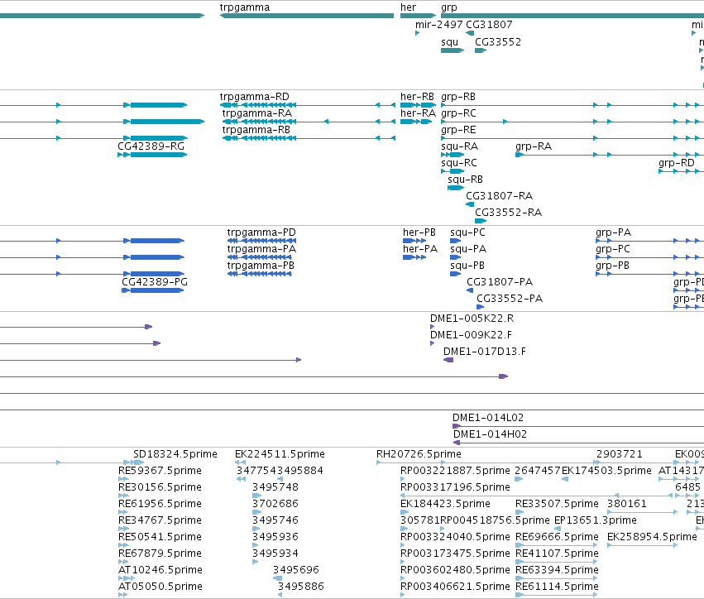Click protein grp-PB
The width and height of the screenshot is (704, 599).
(649, 274)
